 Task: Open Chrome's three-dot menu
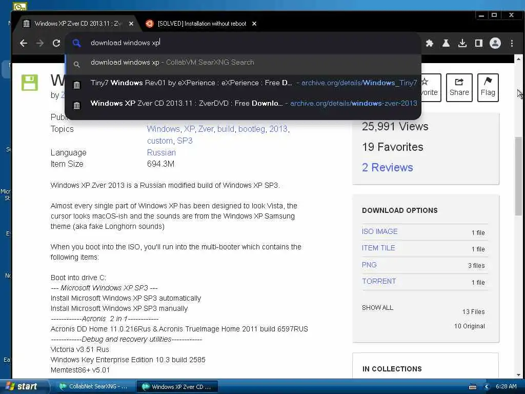coord(512,43)
